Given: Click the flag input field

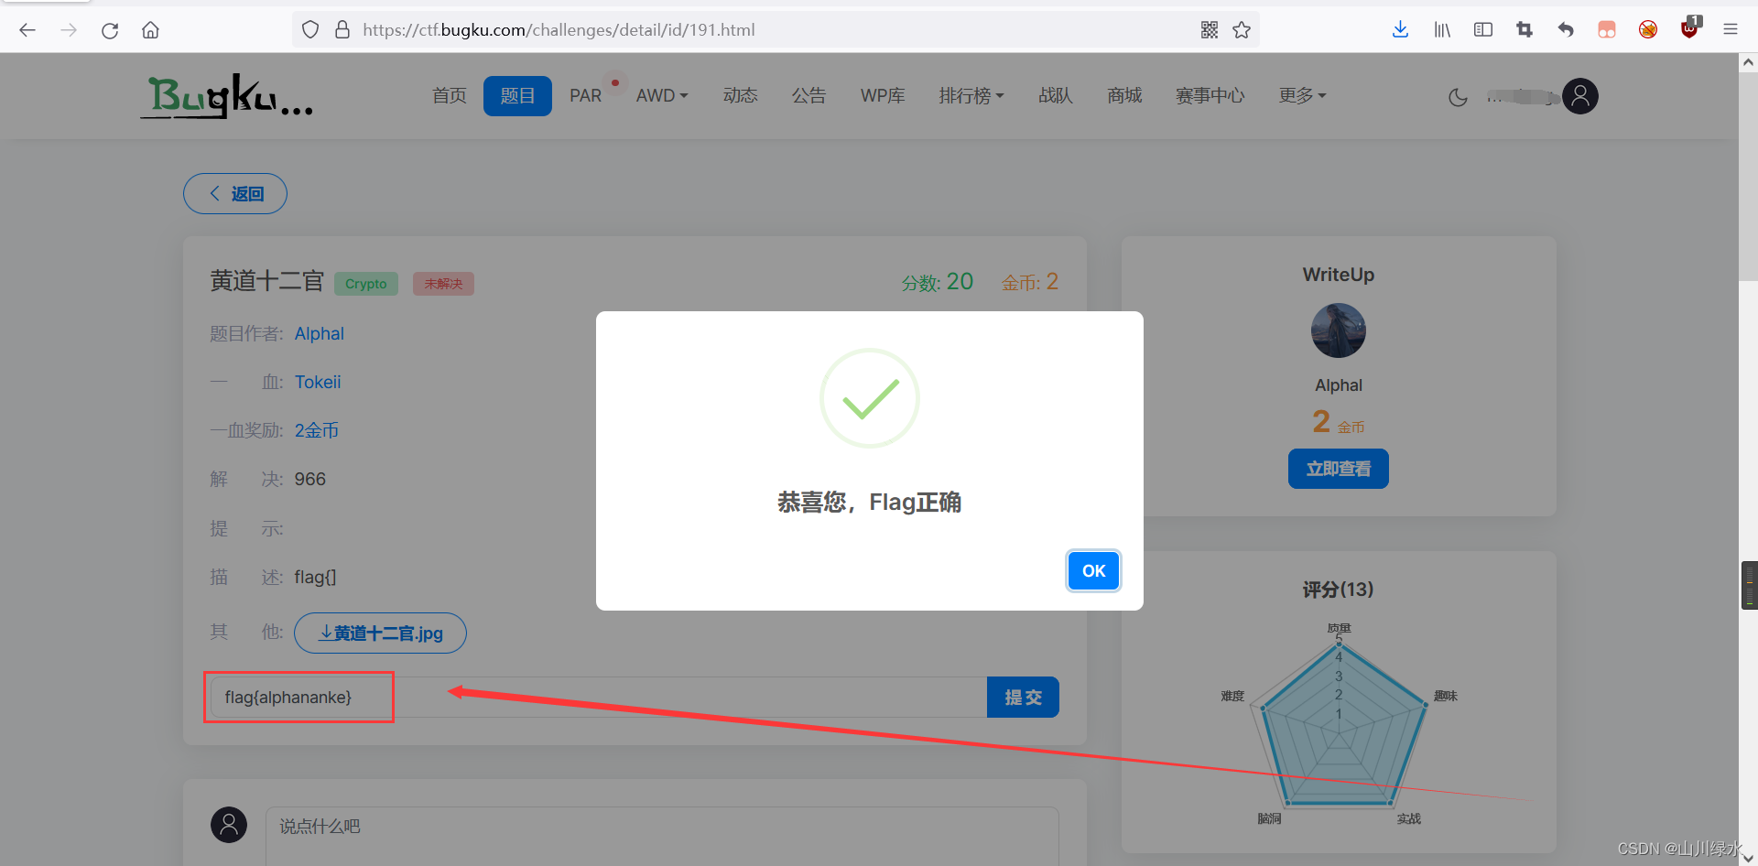Looking at the screenshot, I should tap(598, 698).
